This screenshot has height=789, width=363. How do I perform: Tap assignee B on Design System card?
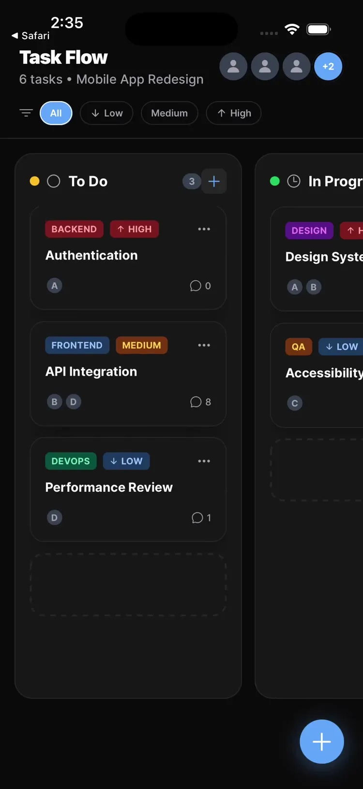point(313,287)
